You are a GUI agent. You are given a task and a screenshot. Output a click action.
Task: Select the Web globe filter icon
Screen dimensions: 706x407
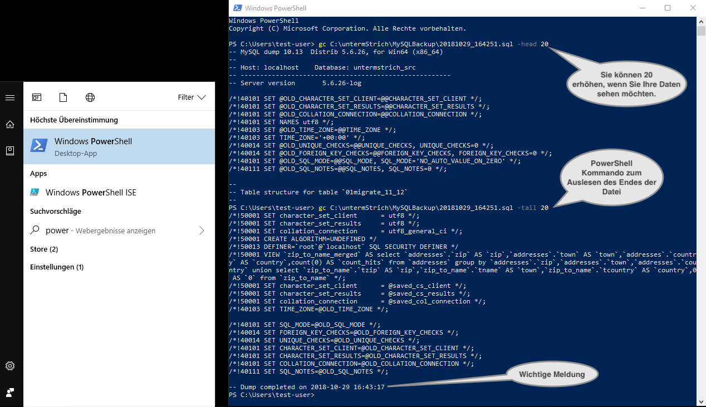(90, 97)
